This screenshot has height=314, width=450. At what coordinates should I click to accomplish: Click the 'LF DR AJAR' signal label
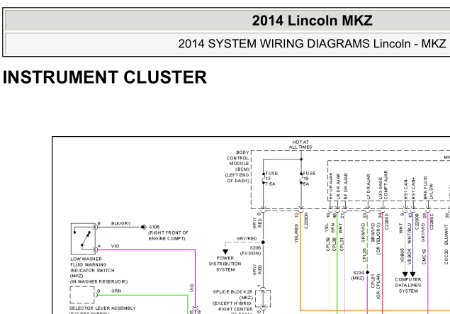coord(369,187)
